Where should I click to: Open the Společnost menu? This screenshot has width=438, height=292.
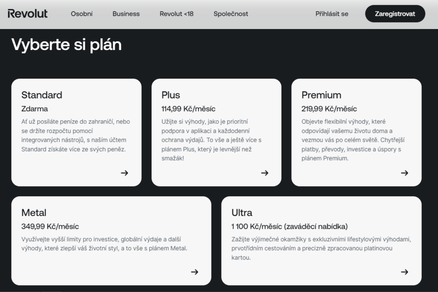click(x=231, y=14)
